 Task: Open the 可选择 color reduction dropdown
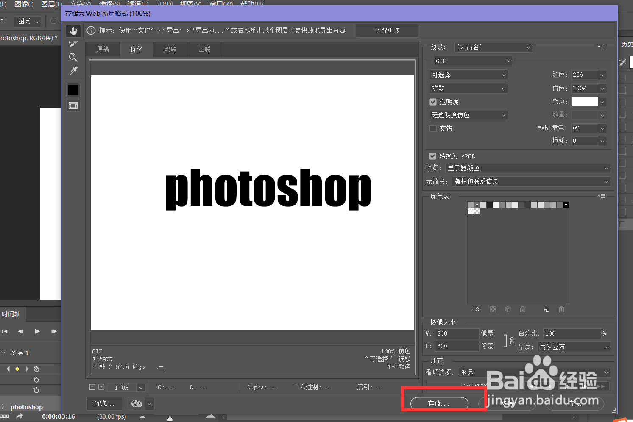click(468, 75)
